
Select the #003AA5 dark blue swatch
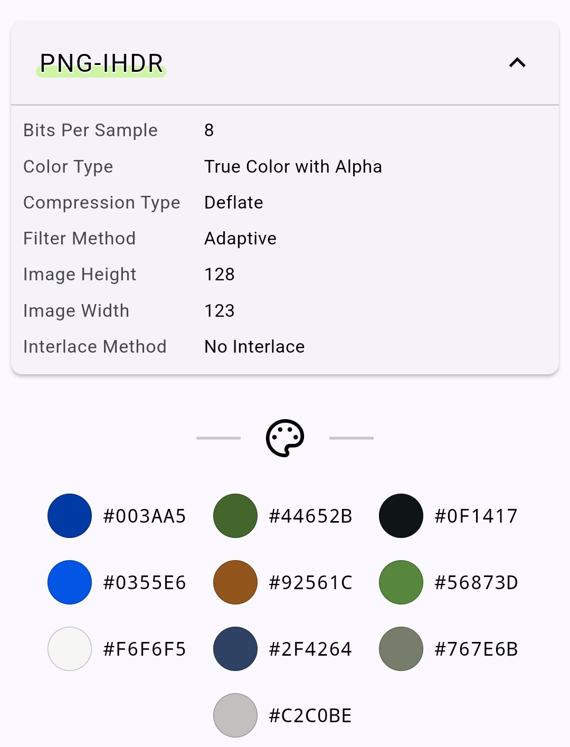[x=70, y=516]
